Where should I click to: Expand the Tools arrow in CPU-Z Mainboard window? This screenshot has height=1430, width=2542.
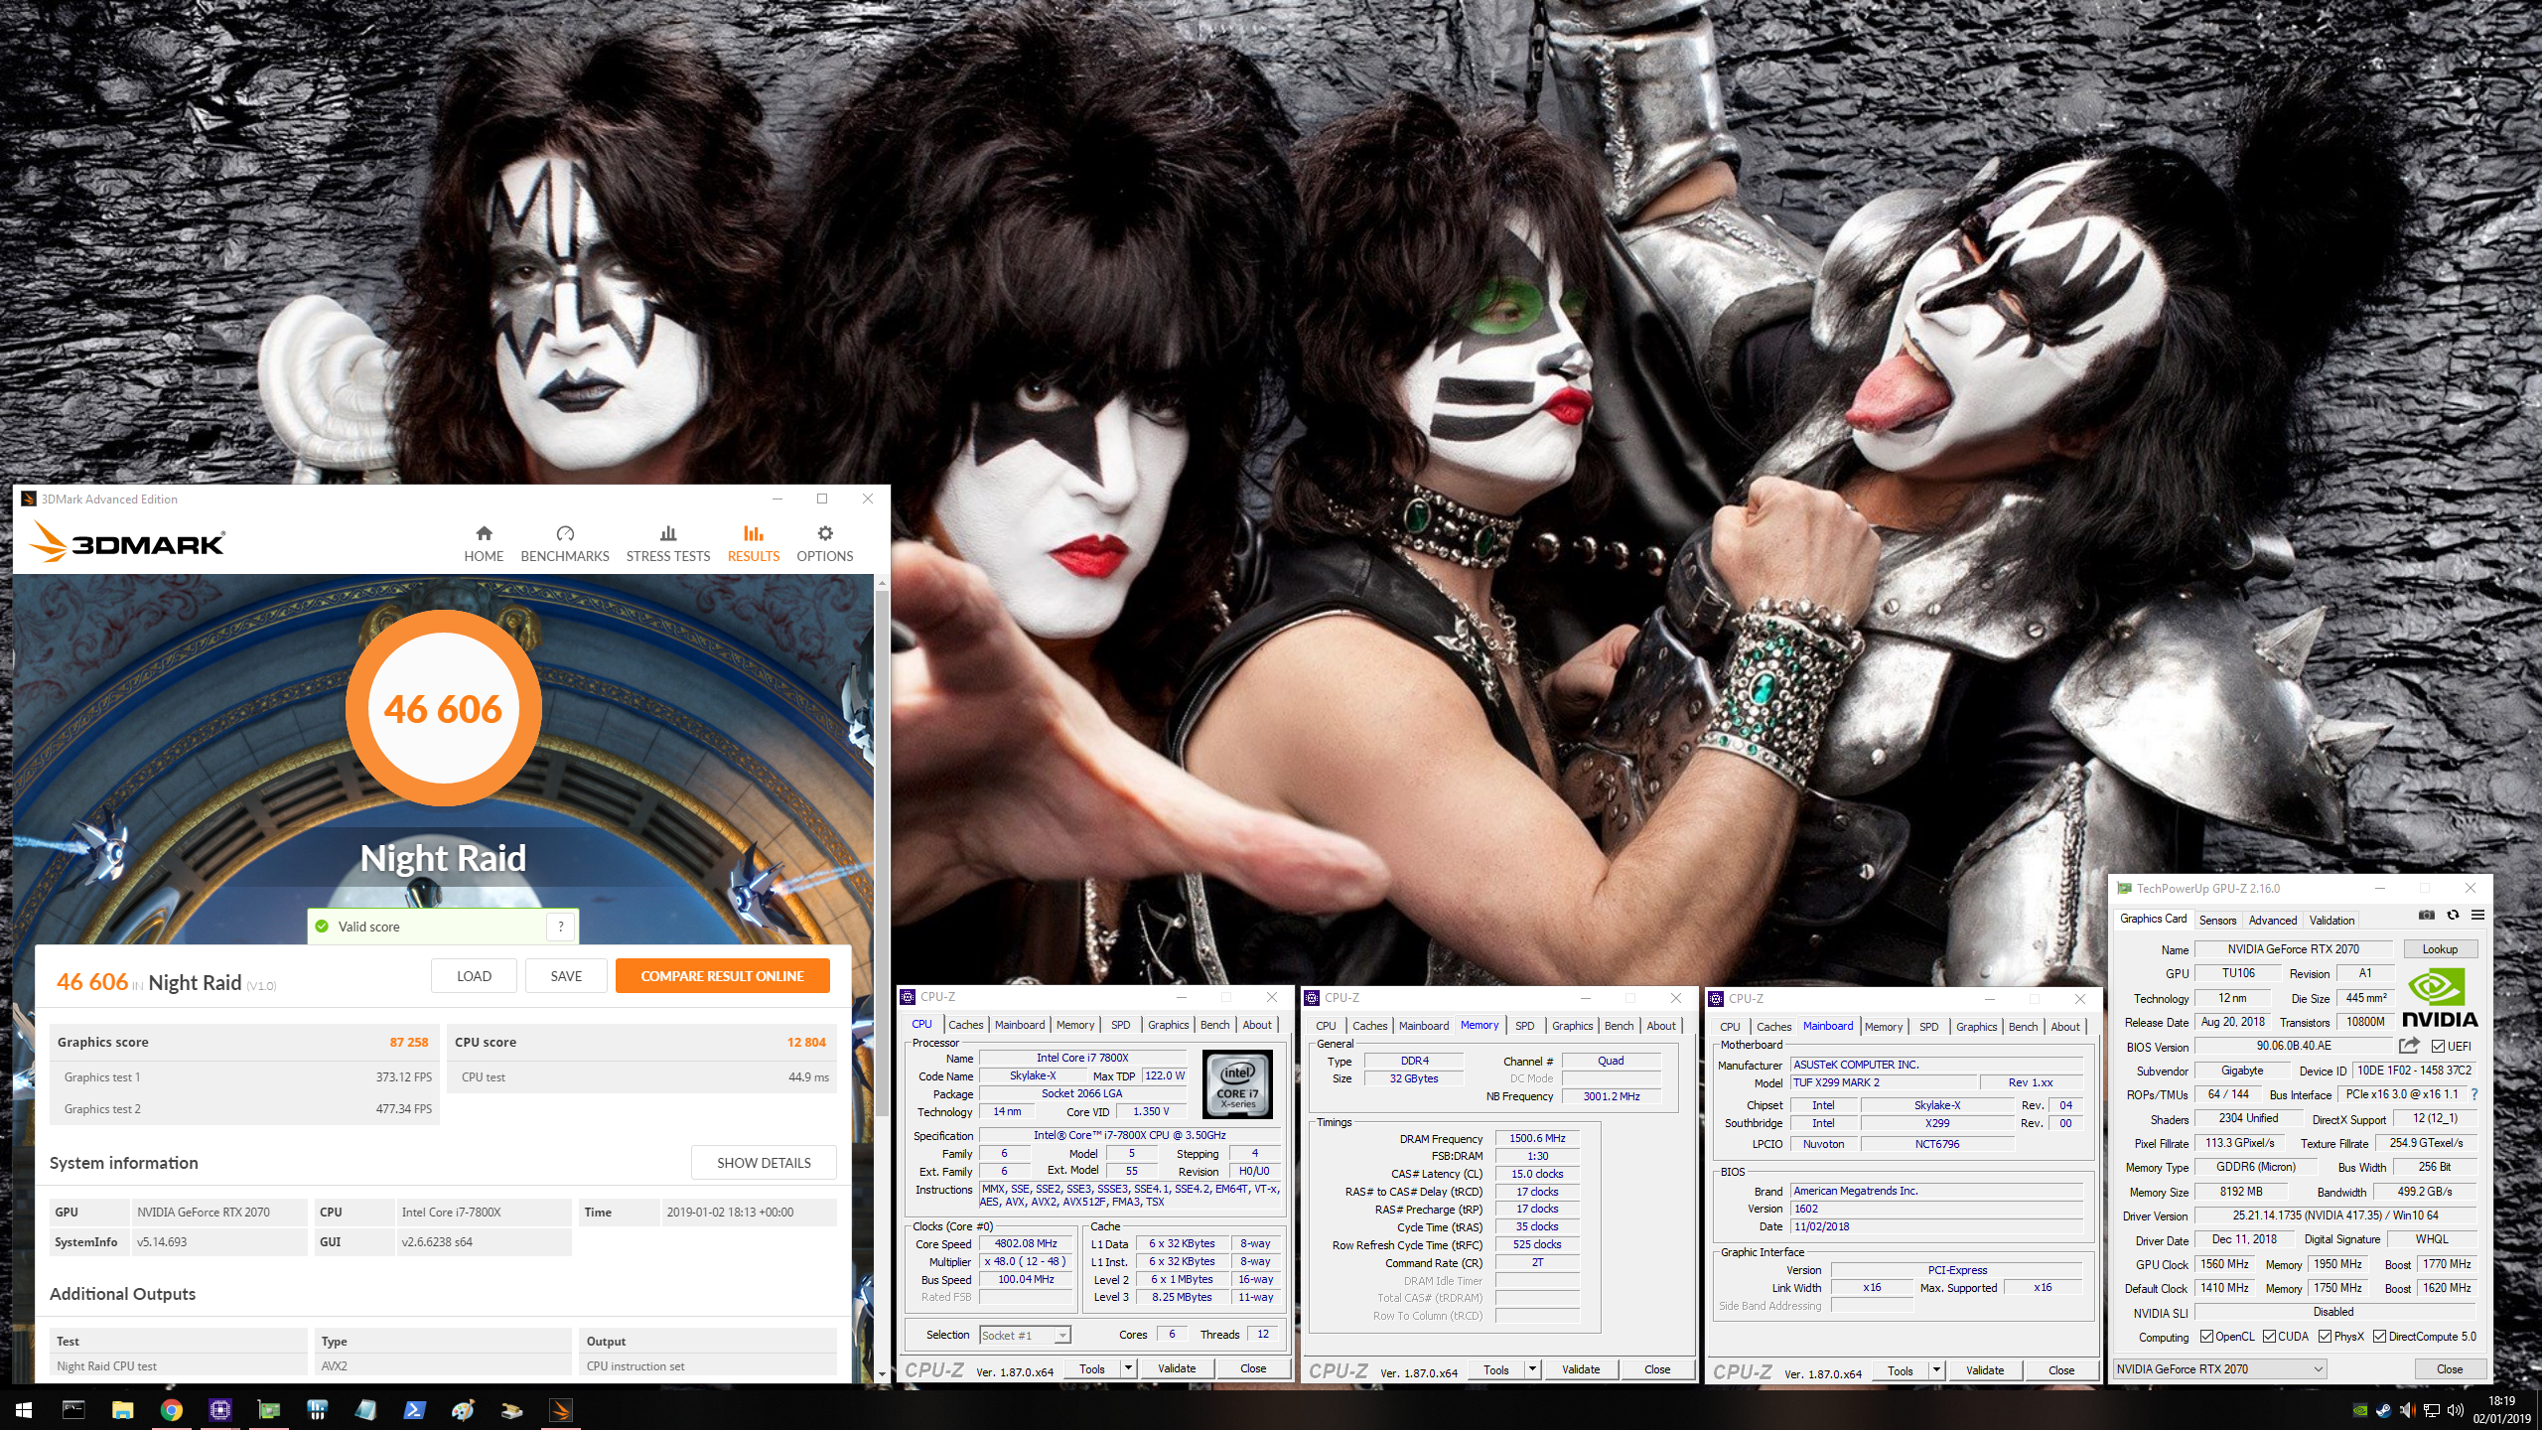click(1936, 1370)
